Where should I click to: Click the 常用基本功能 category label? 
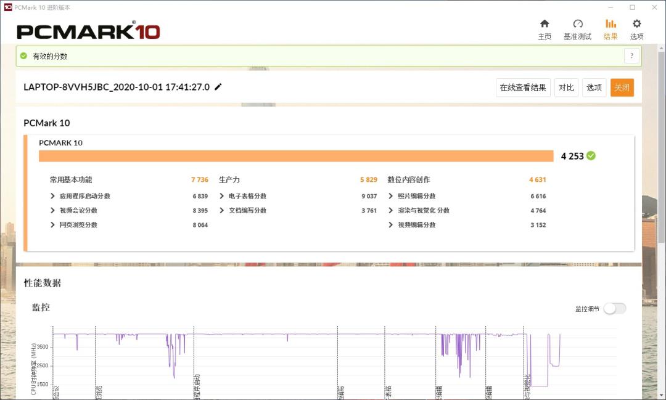71,179
